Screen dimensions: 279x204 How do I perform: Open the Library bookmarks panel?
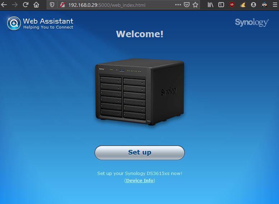click(x=211, y=5)
